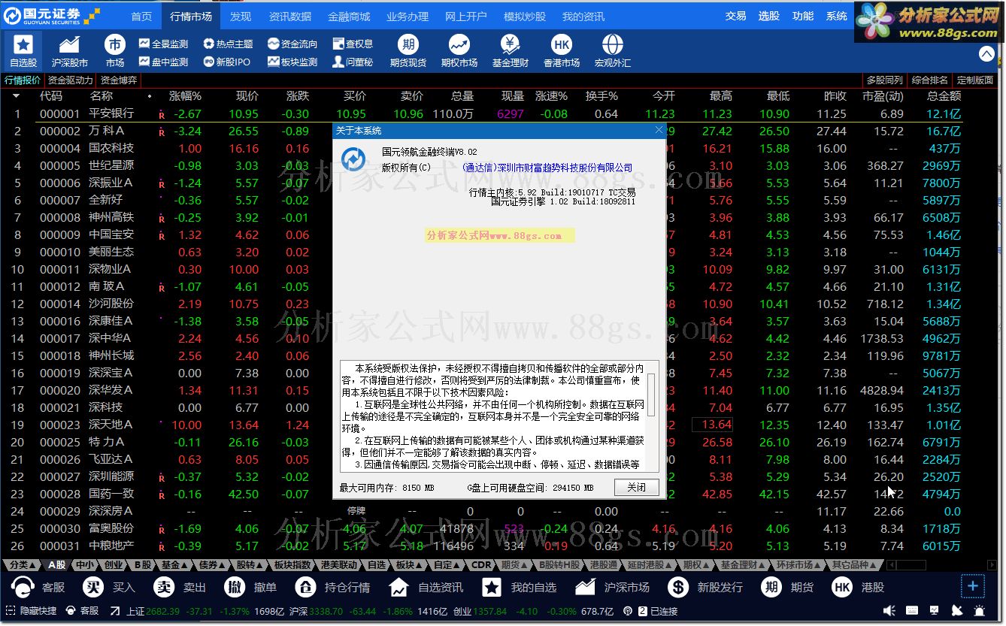Switch to 资金驱动力 tab
This screenshot has height=626, width=1006.
pyautogui.click(x=70, y=80)
